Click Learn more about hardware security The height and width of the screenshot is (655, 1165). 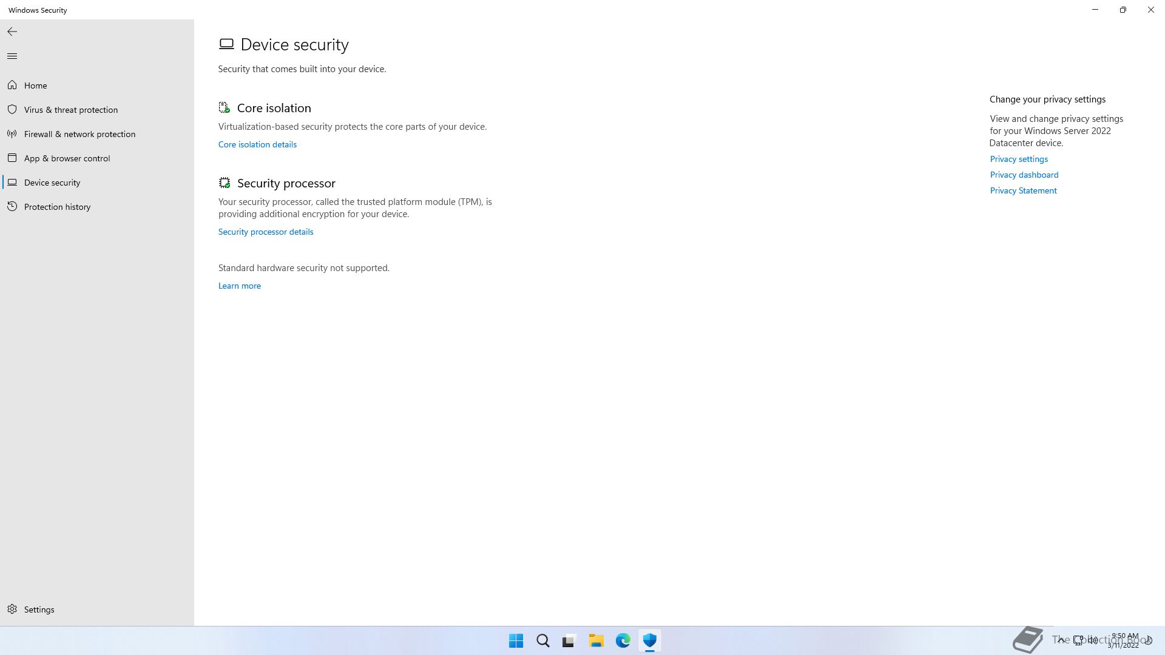(x=240, y=286)
